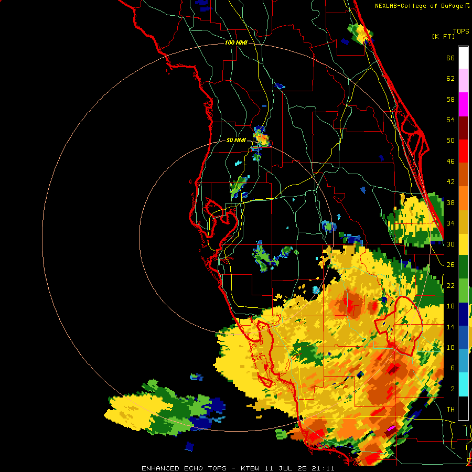Image resolution: width=472 pixels, height=472 pixels.
Task: Click the TH threshold label
Action: tap(450, 410)
